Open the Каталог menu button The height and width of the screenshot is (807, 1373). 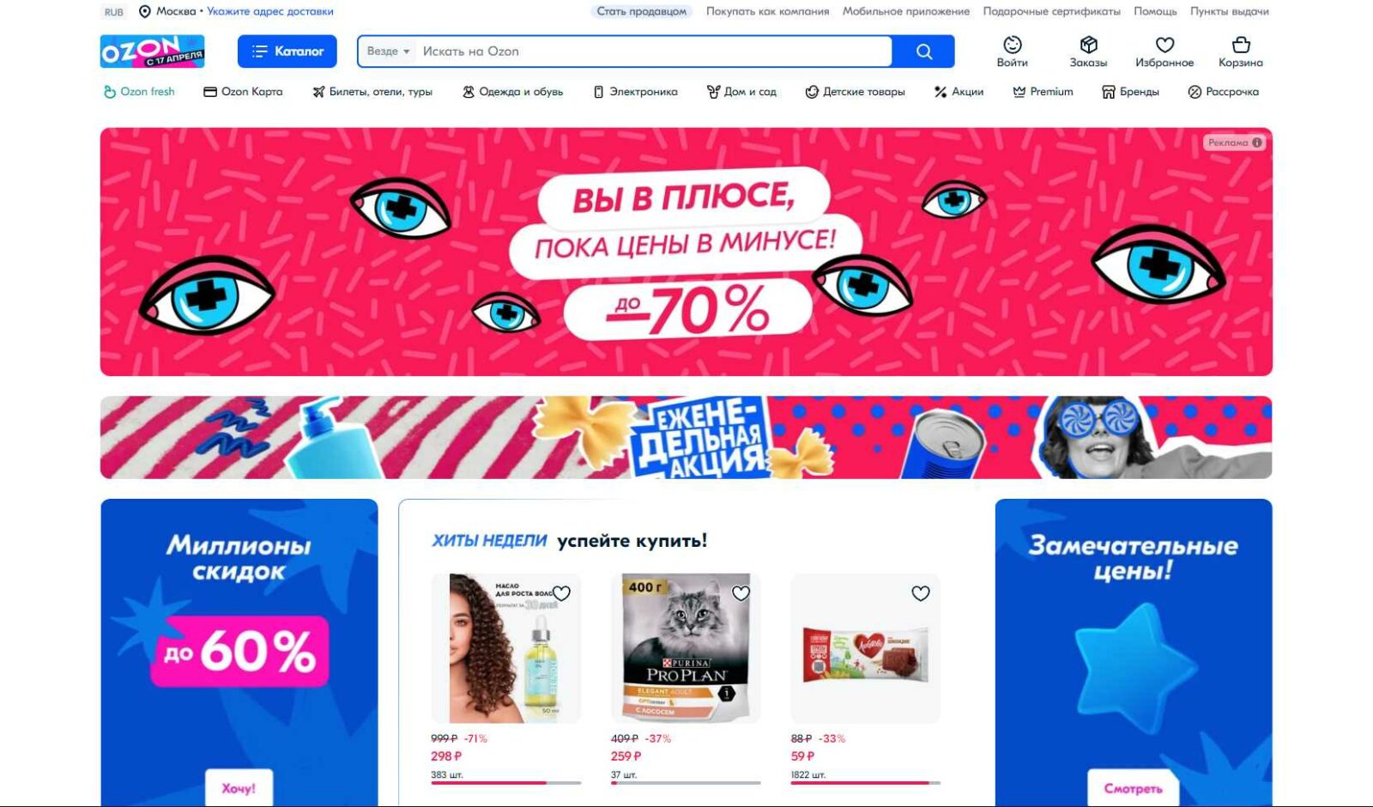pyautogui.click(x=287, y=52)
